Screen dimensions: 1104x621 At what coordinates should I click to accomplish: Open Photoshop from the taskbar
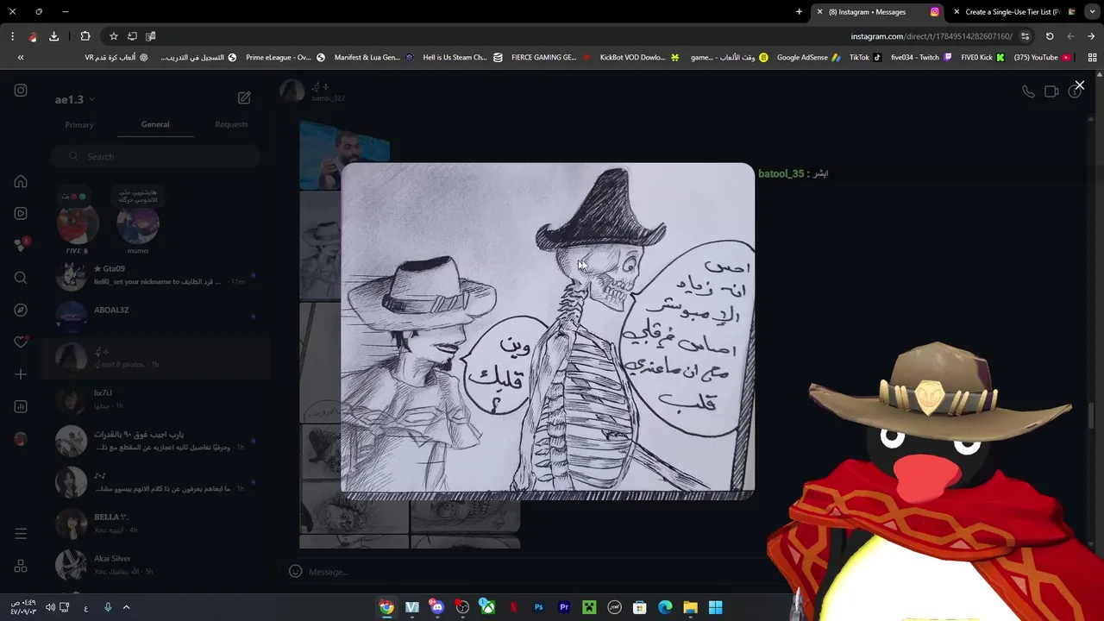click(538, 607)
